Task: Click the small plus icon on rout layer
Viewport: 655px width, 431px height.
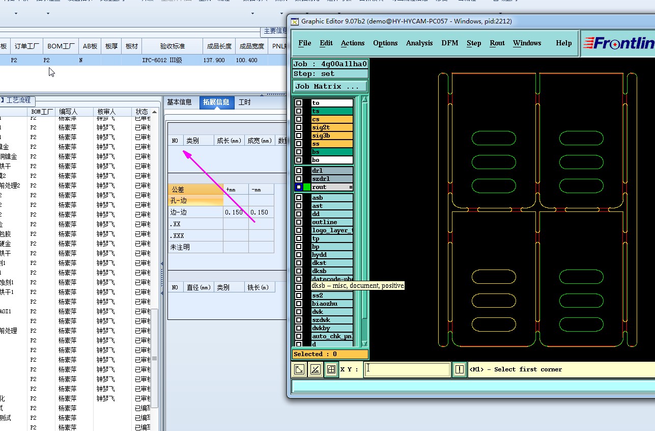Action: pos(351,187)
